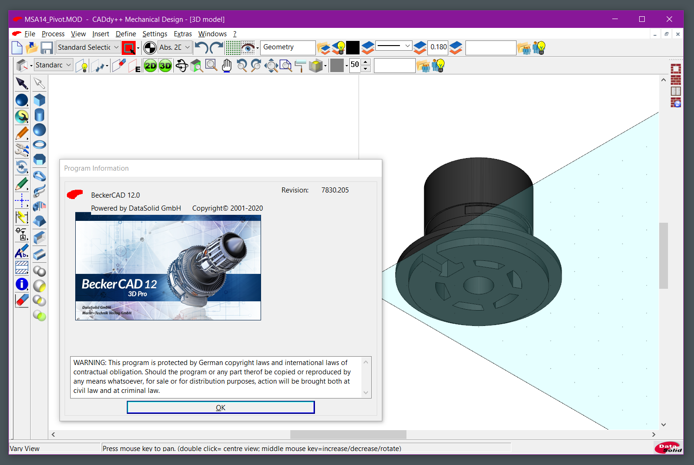Click the vertical scrollbar thumb of the model view
Screen dimensions: 694x465
(663, 256)
